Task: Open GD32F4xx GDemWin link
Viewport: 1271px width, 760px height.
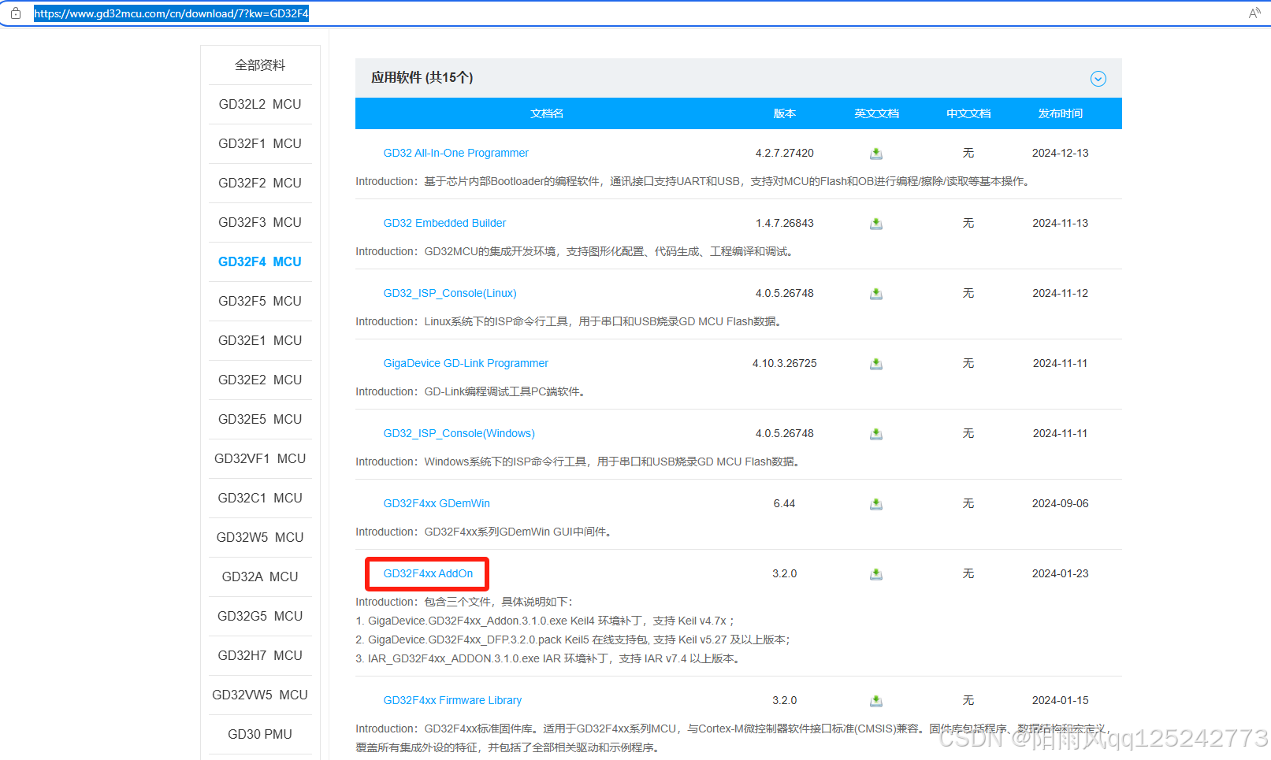Action: [x=437, y=503]
